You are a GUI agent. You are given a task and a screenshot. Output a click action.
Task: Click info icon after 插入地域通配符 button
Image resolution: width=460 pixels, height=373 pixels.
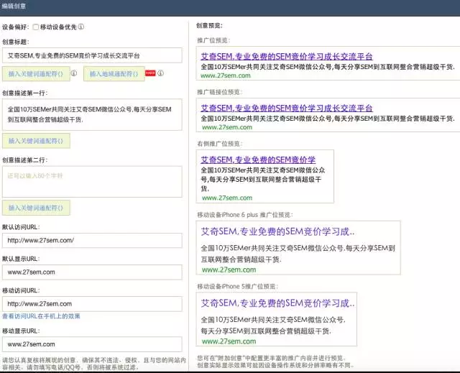click(160, 73)
